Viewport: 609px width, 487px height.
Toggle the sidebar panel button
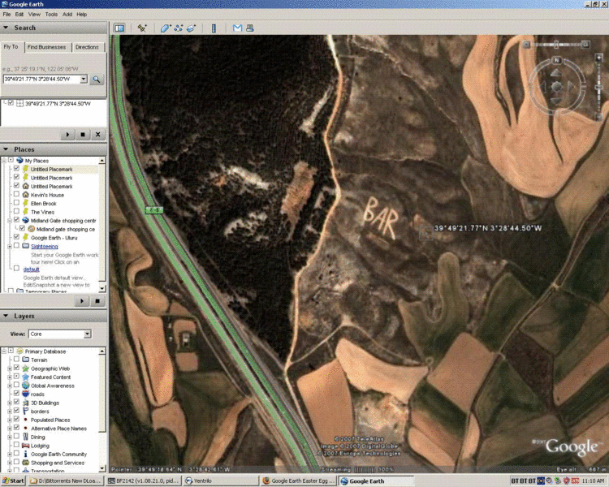[x=119, y=28]
